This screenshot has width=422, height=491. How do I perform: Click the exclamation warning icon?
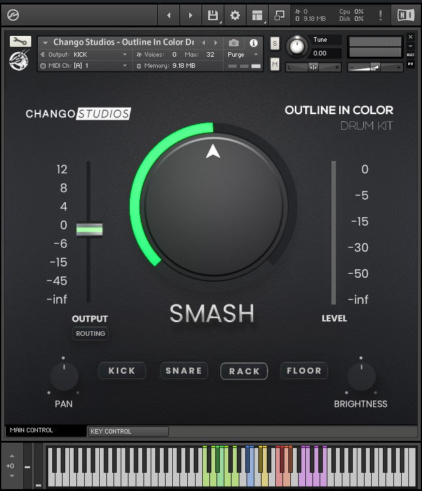coord(380,15)
